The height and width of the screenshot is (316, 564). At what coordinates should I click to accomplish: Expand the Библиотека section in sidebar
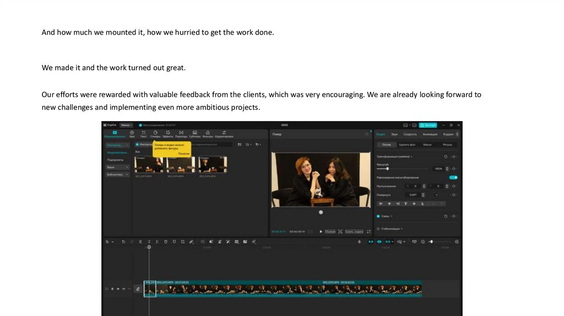point(117,174)
